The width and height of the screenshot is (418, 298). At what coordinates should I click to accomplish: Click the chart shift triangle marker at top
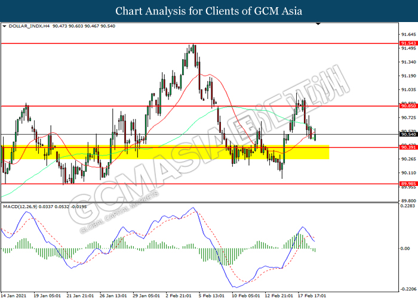point(318,24)
